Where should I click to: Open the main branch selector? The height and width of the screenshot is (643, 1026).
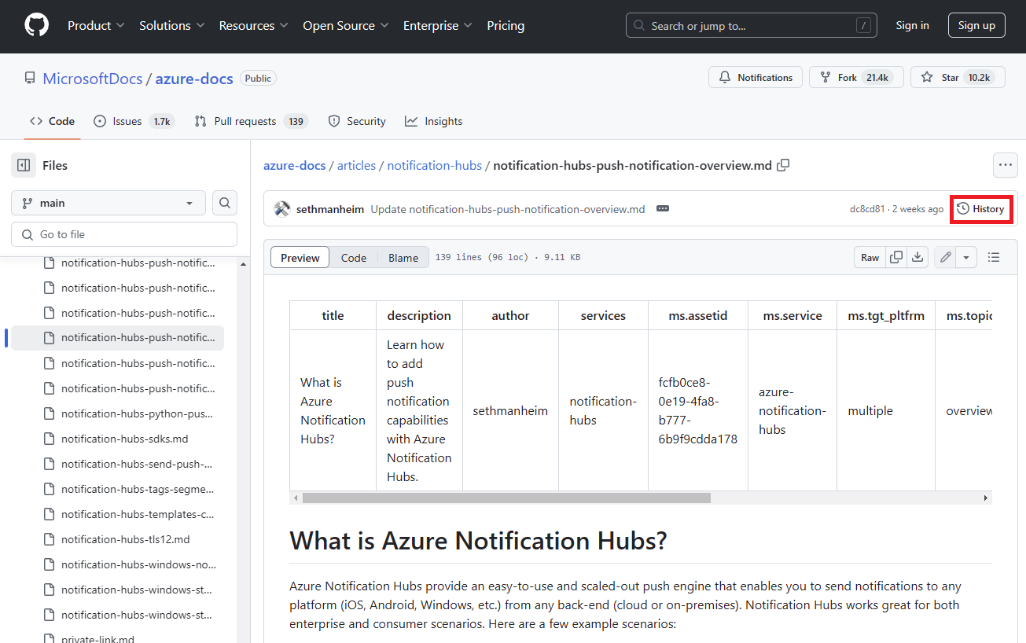coord(108,203)
